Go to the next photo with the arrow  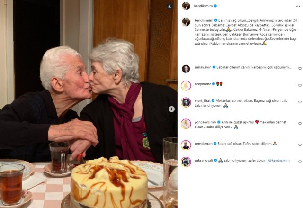click(171, 109)
